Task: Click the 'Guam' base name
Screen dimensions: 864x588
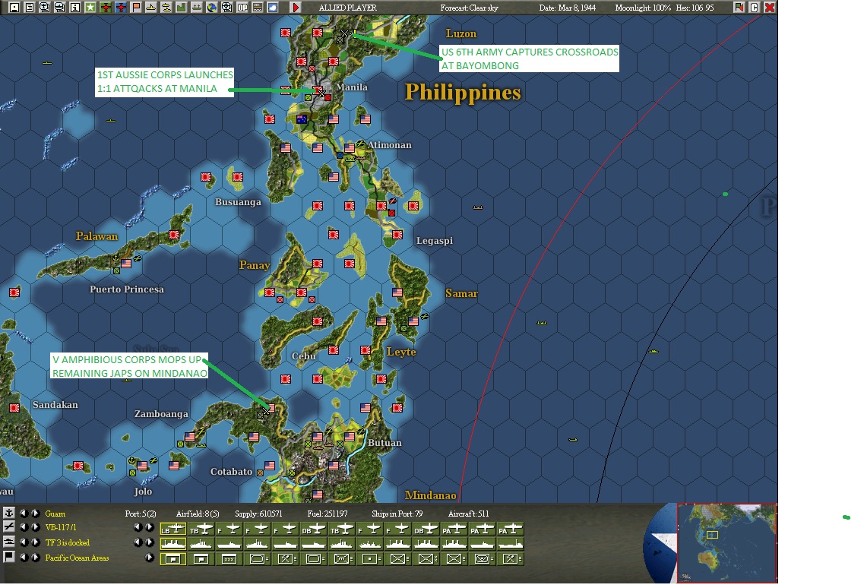Action: coord(55,514)
